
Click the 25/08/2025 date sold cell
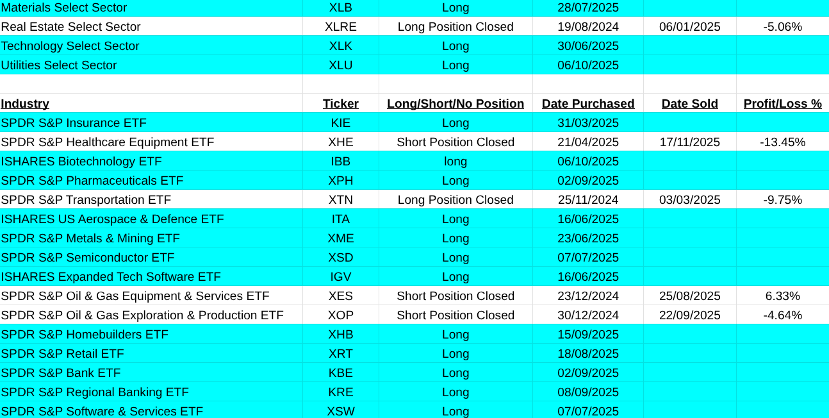point(689,296)
